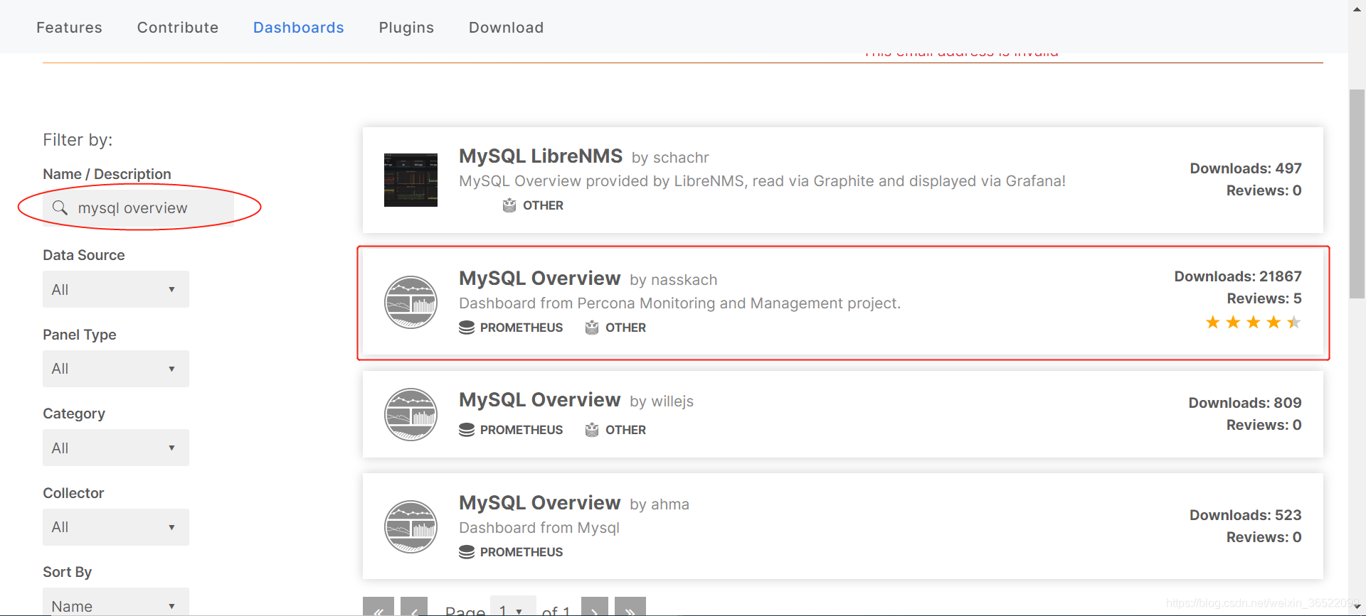Click the Percona Monitoring description text
This screenshot has width=1366, height=616.
pos(679,303)
